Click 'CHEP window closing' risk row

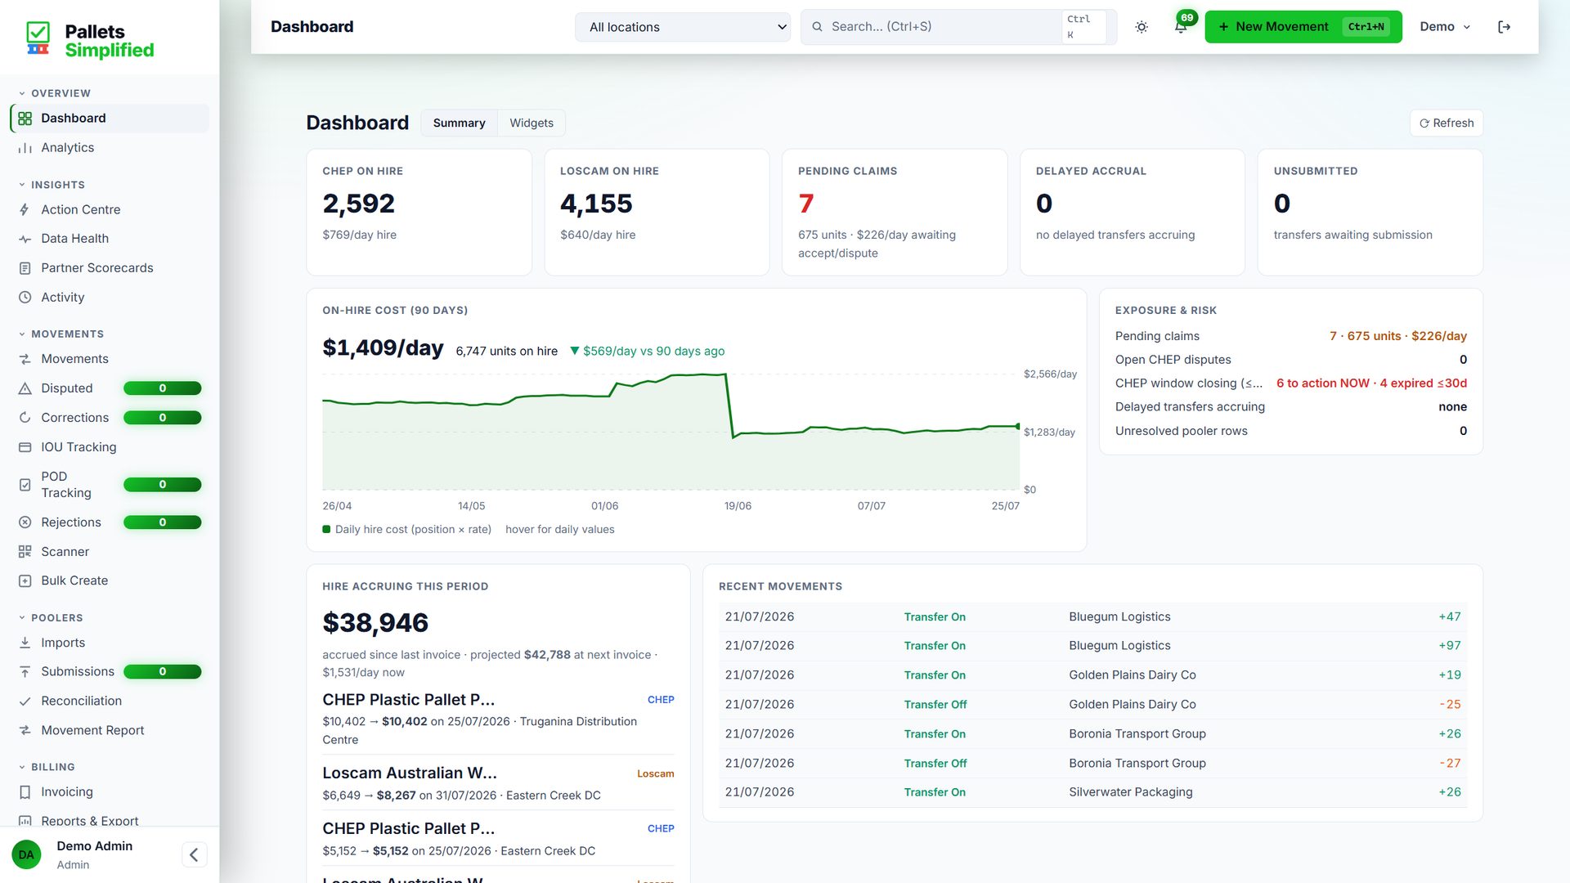[x=1290, y=383]
